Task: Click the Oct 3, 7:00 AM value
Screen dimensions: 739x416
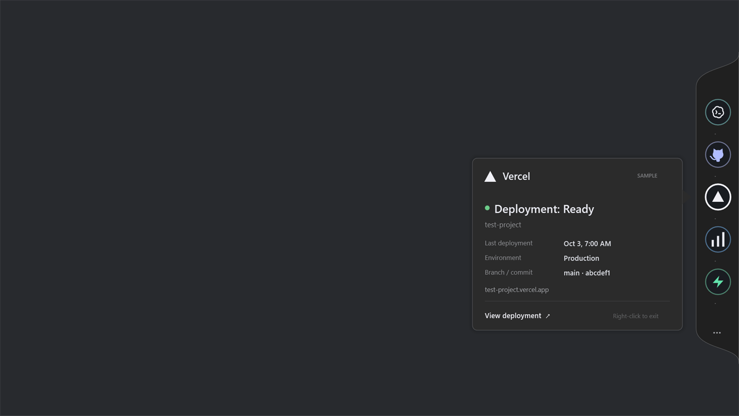Action: tap(587, 244)
